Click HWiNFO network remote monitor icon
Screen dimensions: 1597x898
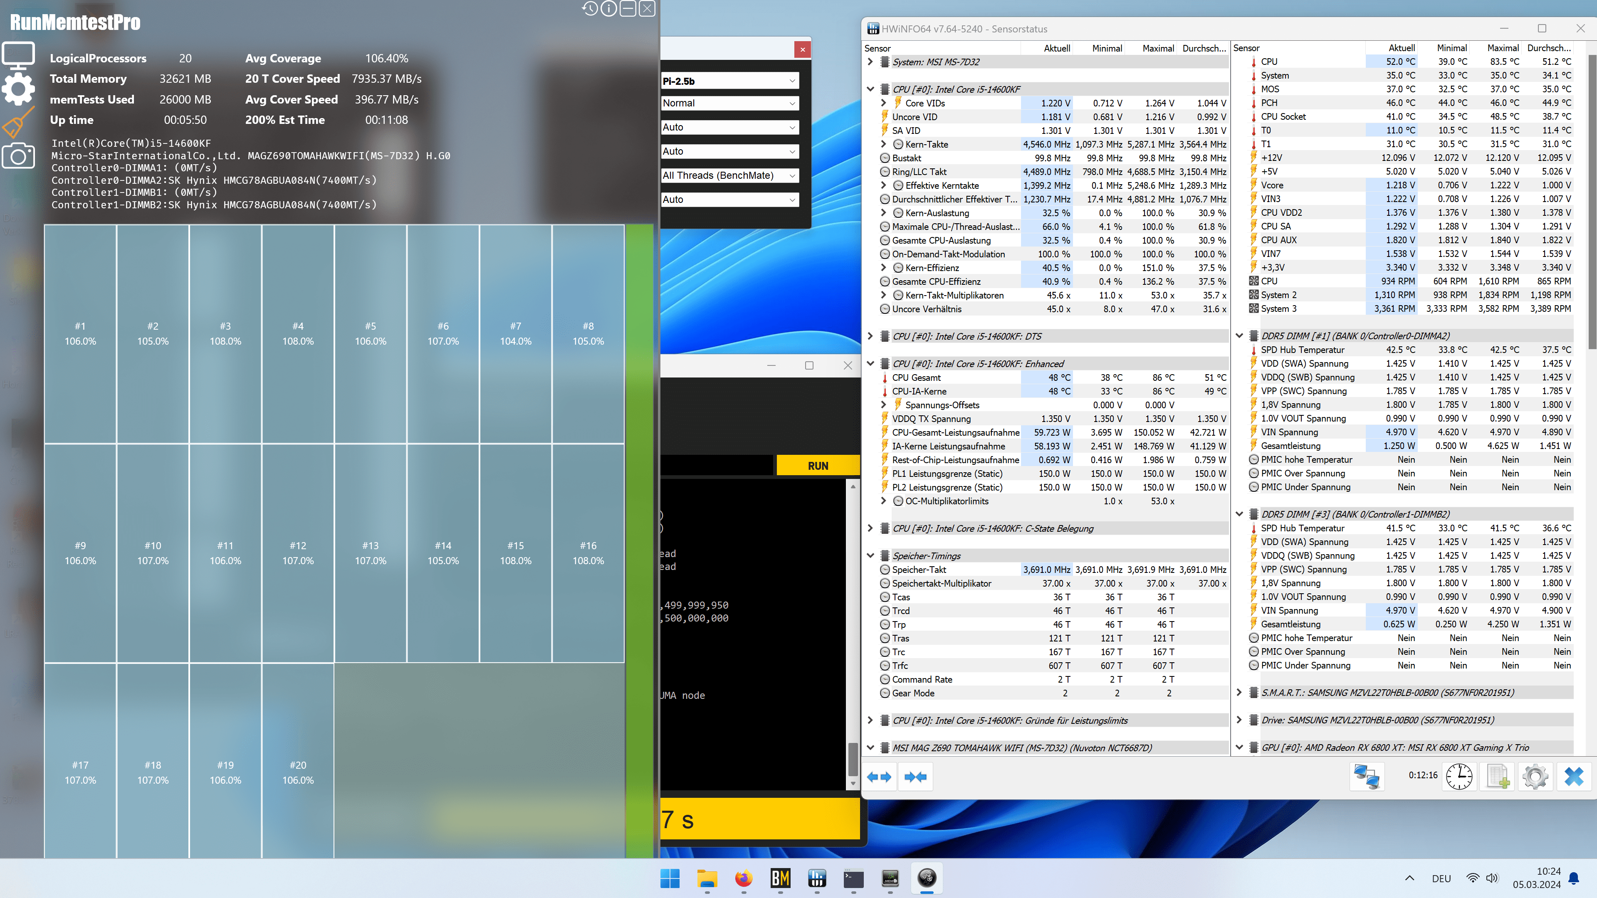tap(1366, 776)
